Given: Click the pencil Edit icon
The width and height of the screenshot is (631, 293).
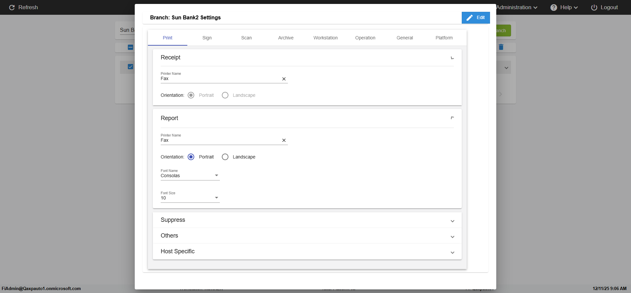Looking at the screenshot, I should pyautogui.click(x=470, y=18).
